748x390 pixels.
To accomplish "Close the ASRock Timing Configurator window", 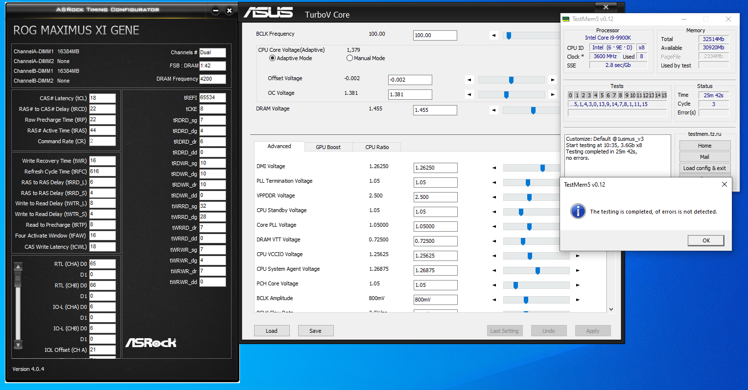I will click(229, 11).
